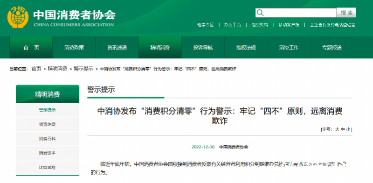373x183 pixels.
Task: Set font size to 中
Action: click(343, 129)
